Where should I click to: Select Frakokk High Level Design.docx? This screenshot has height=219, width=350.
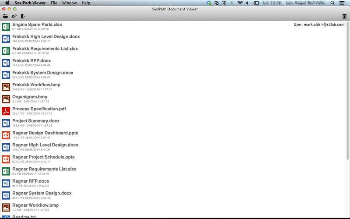click(46, 37)
